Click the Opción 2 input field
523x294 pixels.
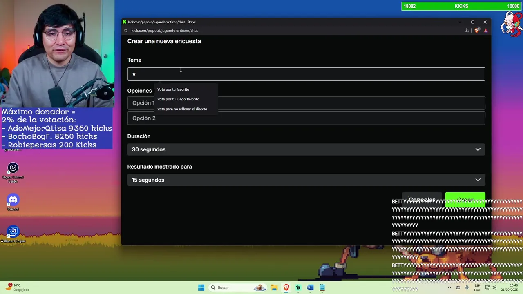[306, 118]
